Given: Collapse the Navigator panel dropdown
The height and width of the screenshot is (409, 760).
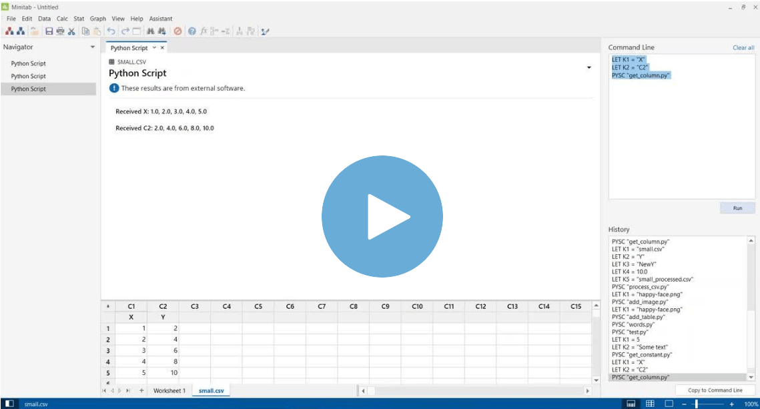Looking at the screenshot, I should 92,47.
